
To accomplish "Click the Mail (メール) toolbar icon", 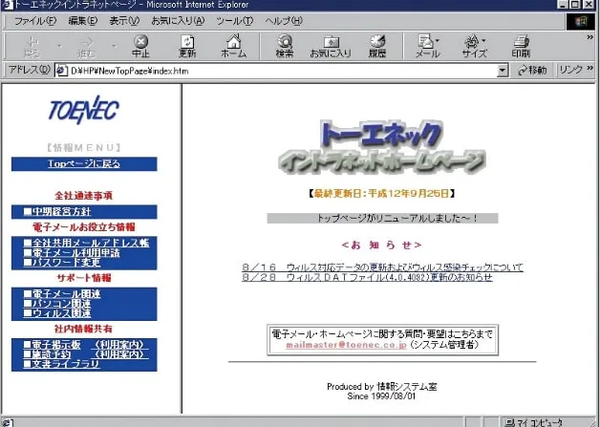I will [425, 46].
